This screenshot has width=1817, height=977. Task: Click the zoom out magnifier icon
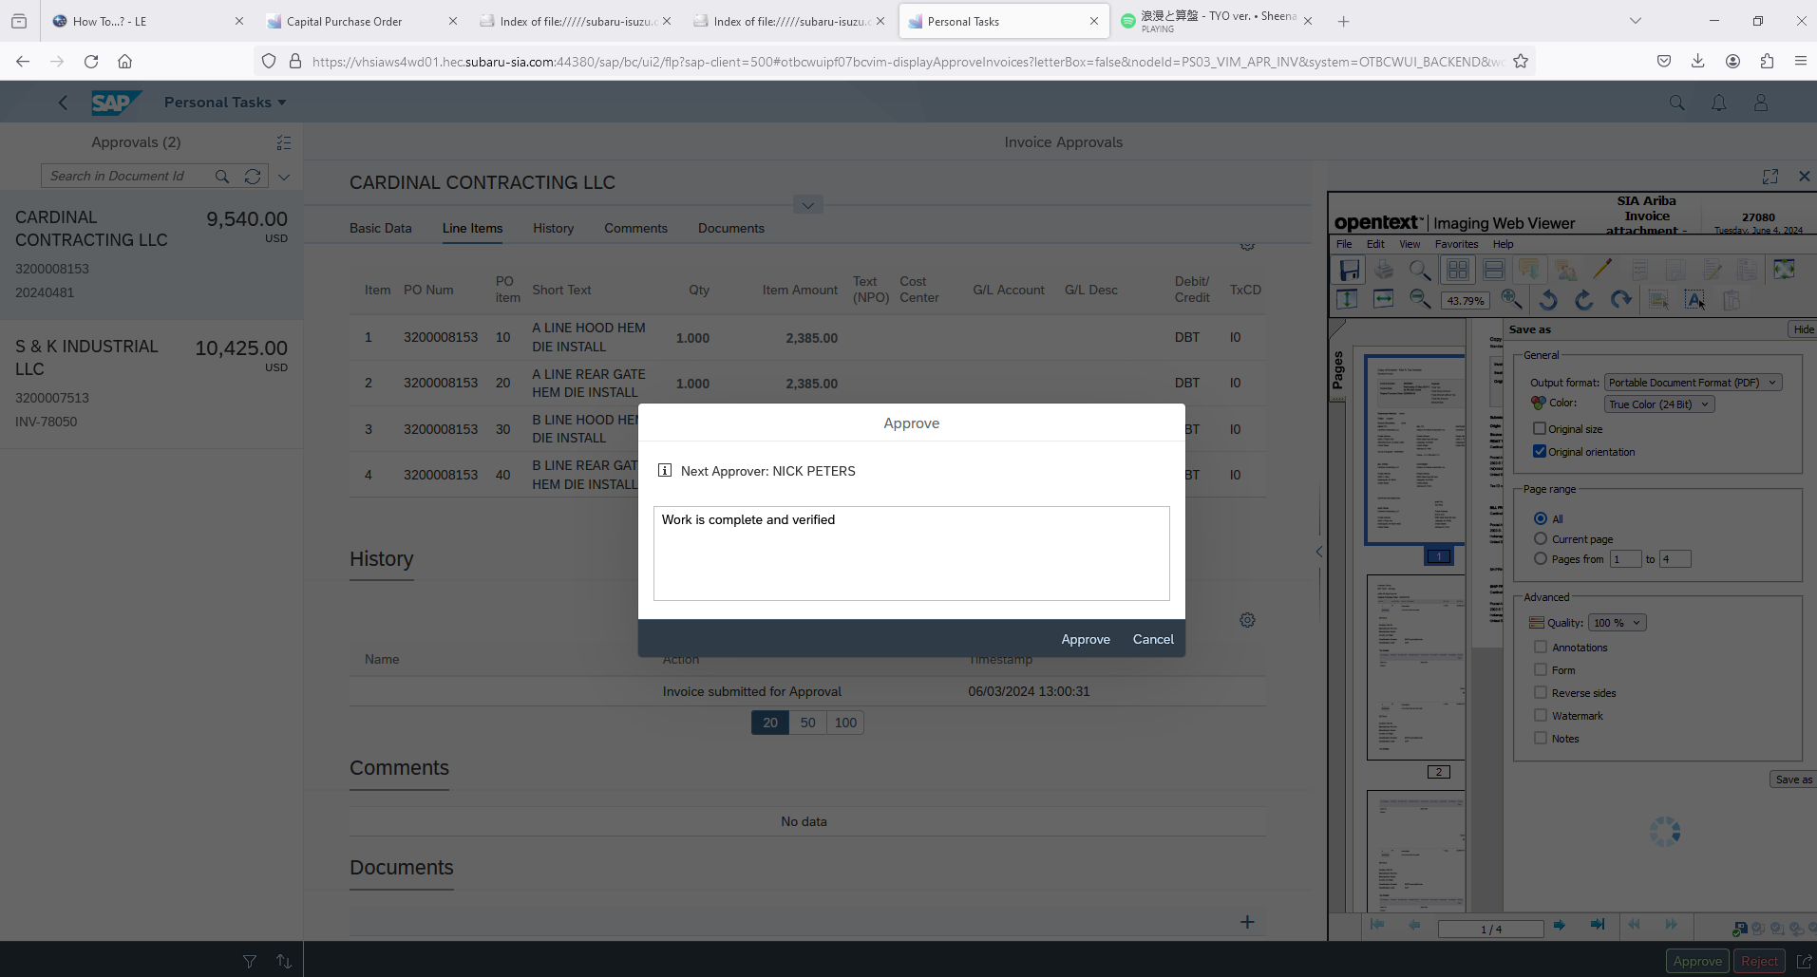click(1420, 300)
